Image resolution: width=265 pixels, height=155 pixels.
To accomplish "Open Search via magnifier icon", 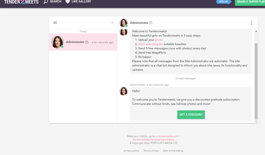I will [46, 2].
